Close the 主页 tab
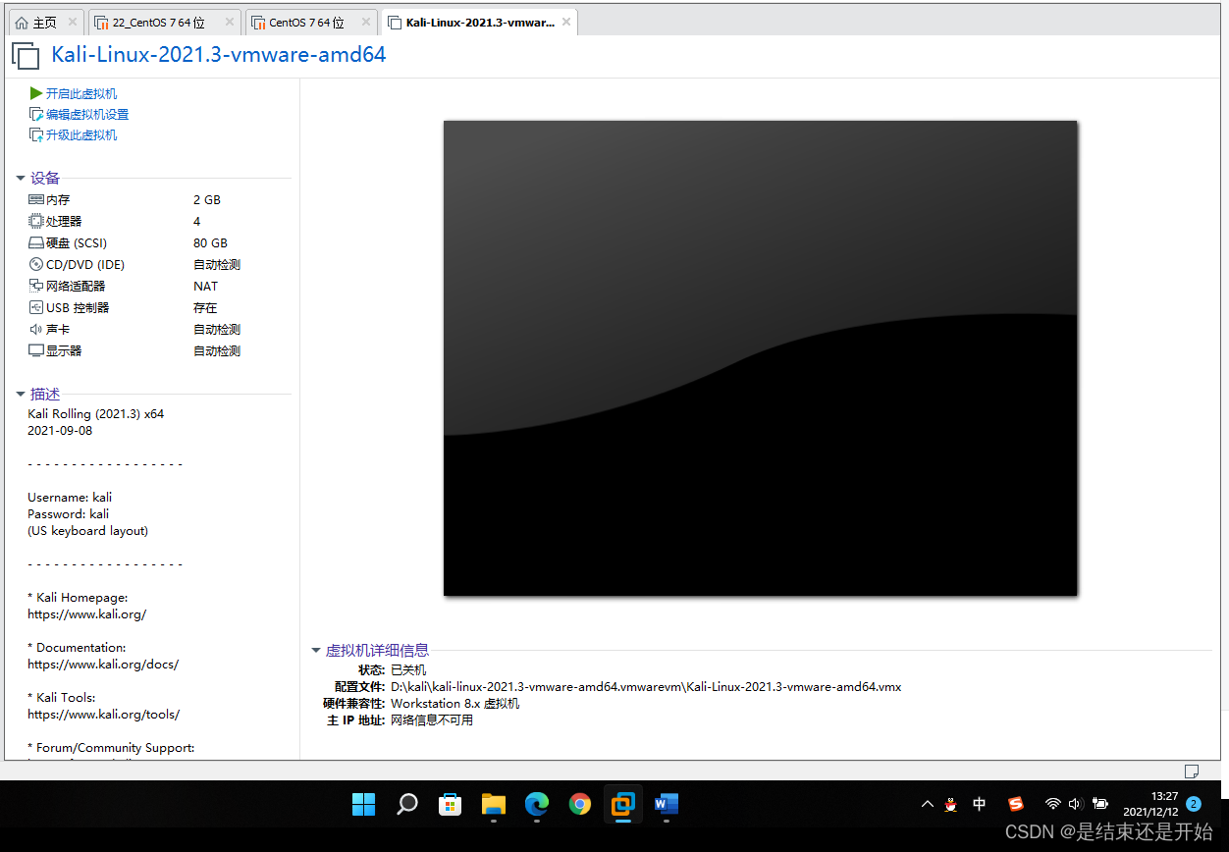The image size is (1229, 852). pos(73,23)
